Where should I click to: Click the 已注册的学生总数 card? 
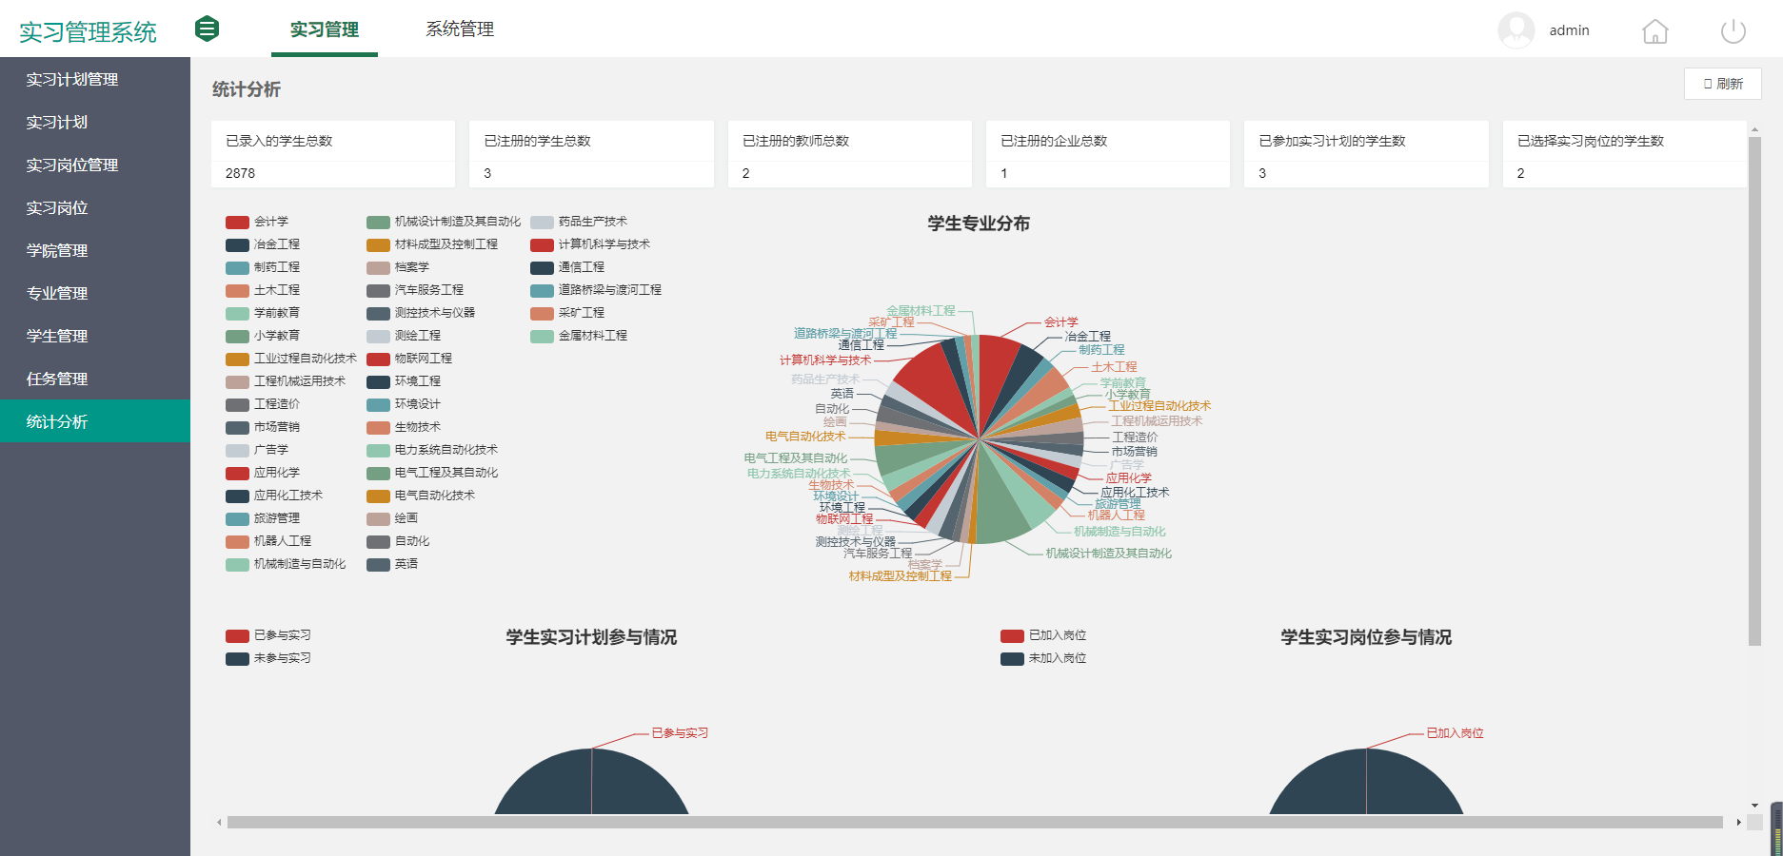coord(591,154)
